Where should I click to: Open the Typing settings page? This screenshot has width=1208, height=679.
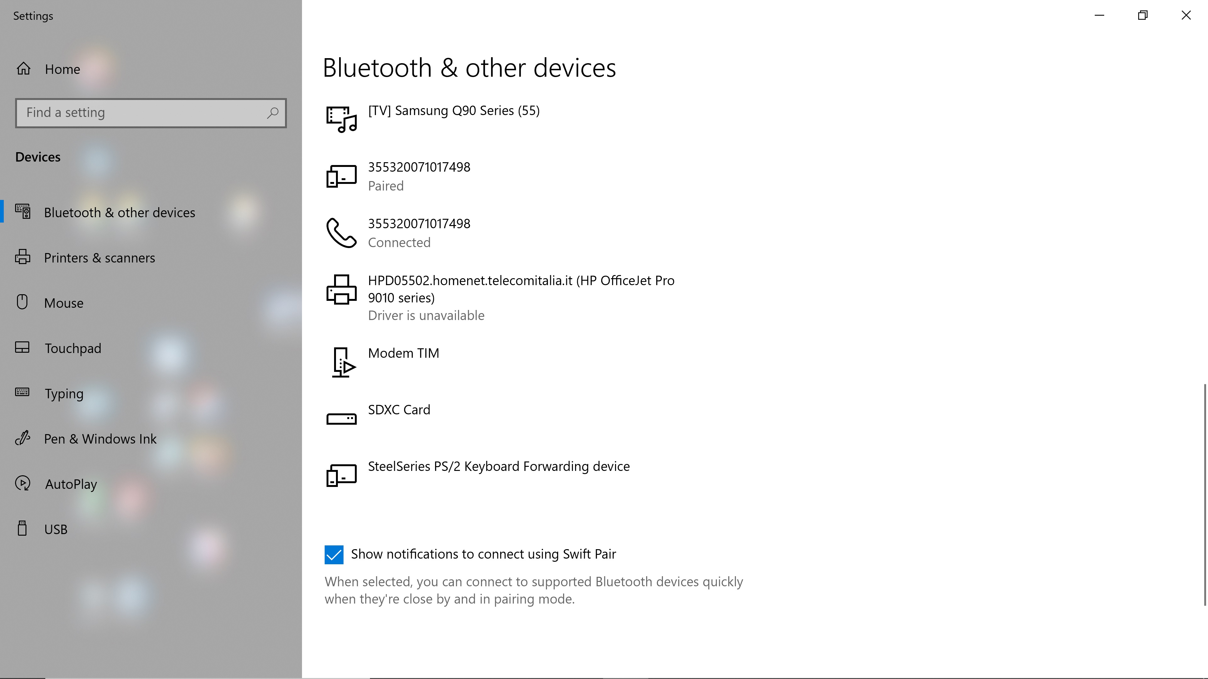[x=64, y=394]
